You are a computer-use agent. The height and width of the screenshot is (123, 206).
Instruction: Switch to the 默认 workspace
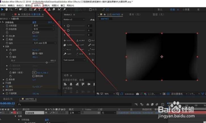(160, 10)
